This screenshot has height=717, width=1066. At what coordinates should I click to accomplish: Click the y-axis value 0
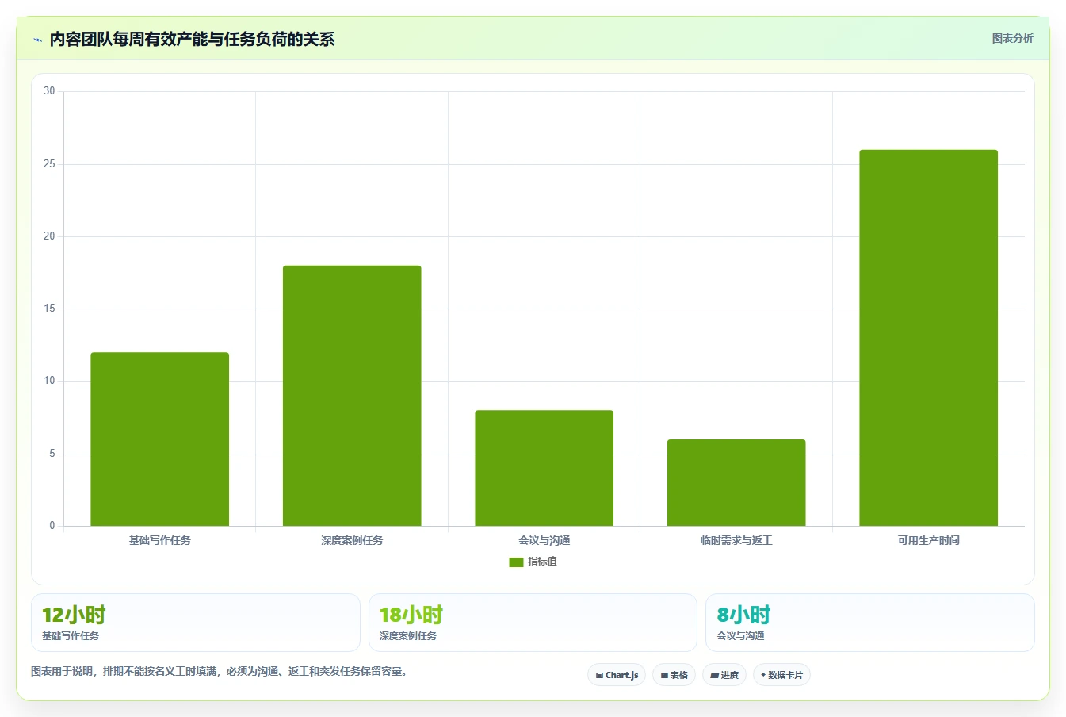[x=52, y=526]
